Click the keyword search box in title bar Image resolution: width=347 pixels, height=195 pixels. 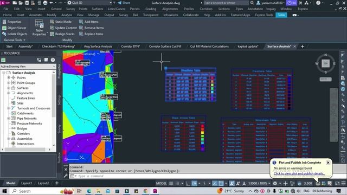tap(226, 3)
